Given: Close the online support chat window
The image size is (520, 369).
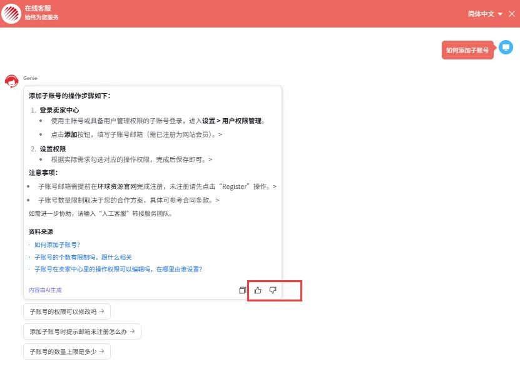Looking at the screenshot, I should (x=512, y=14).
